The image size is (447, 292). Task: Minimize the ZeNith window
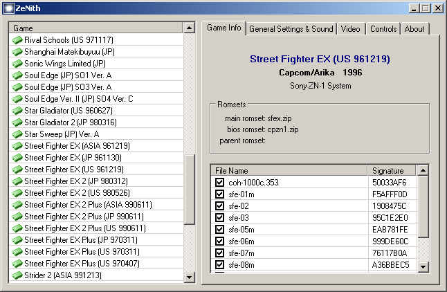click(414, 8)
